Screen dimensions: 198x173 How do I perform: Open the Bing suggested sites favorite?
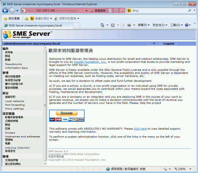(41, 19)
